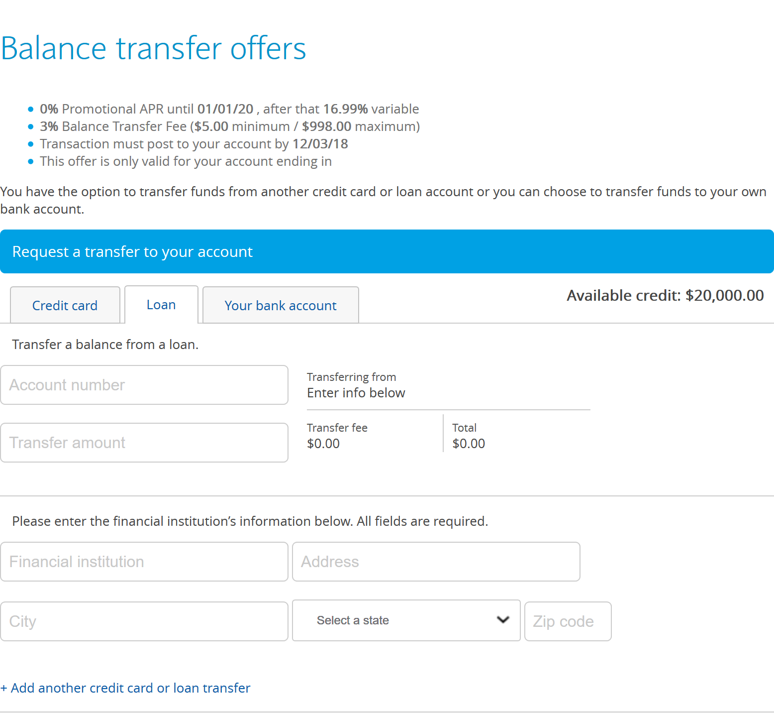Click into the Address field
The height and width of the screenshot is (713, 774).
pyautogui.click(x=436, y=562)
